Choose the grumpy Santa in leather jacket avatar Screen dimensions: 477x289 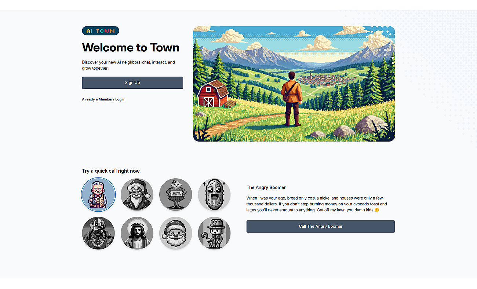[x=137, y=194]
